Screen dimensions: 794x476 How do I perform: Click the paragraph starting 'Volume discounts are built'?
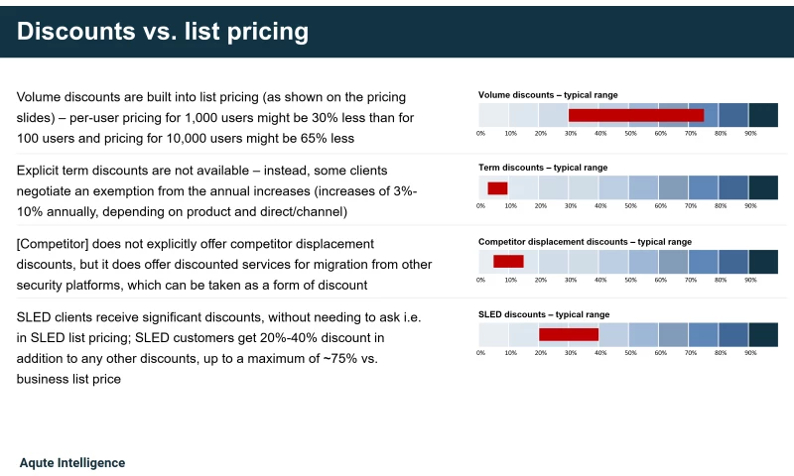coord(215,117)
